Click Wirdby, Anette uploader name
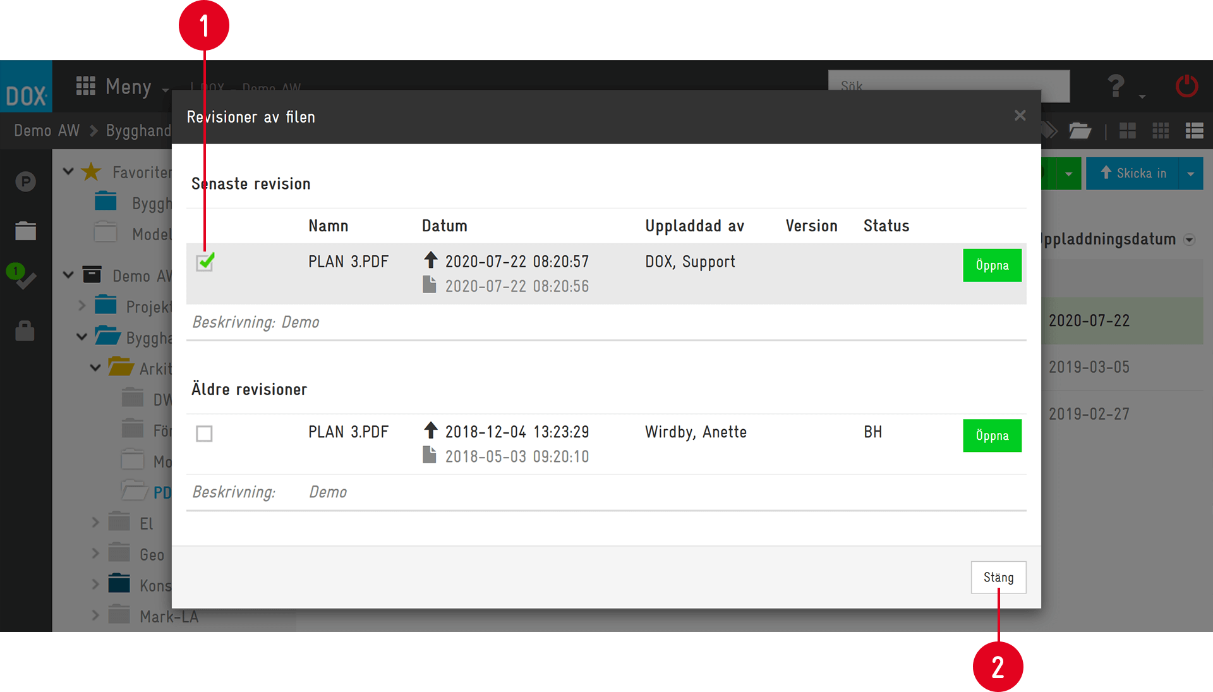Image resolution: width=1213 pixels, height=692 pixels. coord(696,432)
